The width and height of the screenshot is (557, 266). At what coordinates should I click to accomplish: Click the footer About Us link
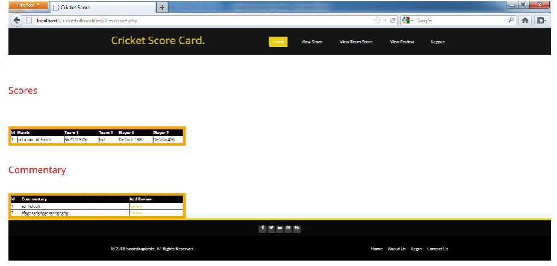[x=397, y=249]
